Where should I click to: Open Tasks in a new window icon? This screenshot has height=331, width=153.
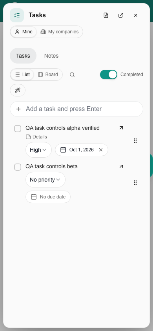(x=121, y=15)
